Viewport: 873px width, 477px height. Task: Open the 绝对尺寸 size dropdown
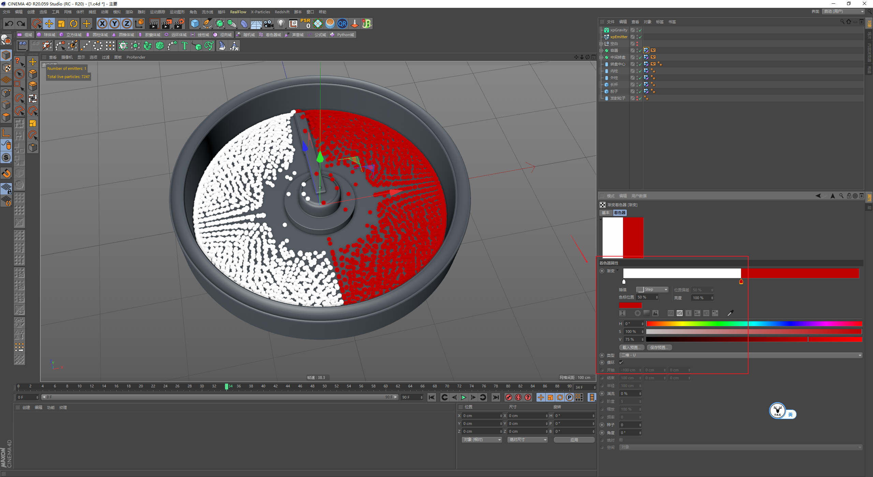click(x=527, y=440)
